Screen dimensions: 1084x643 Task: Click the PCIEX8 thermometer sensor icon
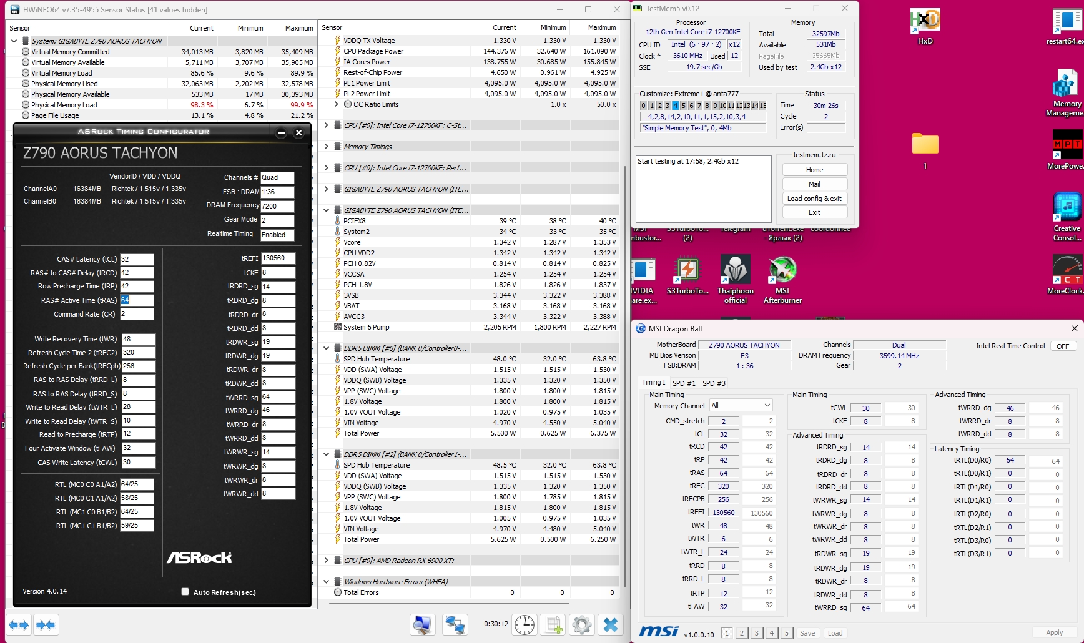pyautogui.click(x=338, y=221)
